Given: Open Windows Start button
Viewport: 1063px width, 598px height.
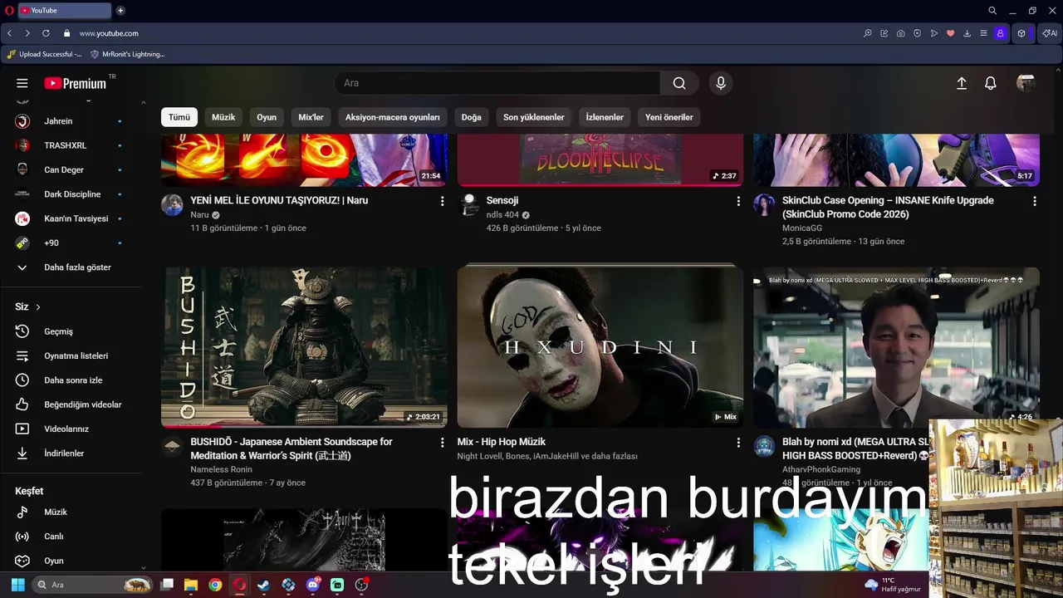Looking at the screenshot, I should tap(17, 585).
